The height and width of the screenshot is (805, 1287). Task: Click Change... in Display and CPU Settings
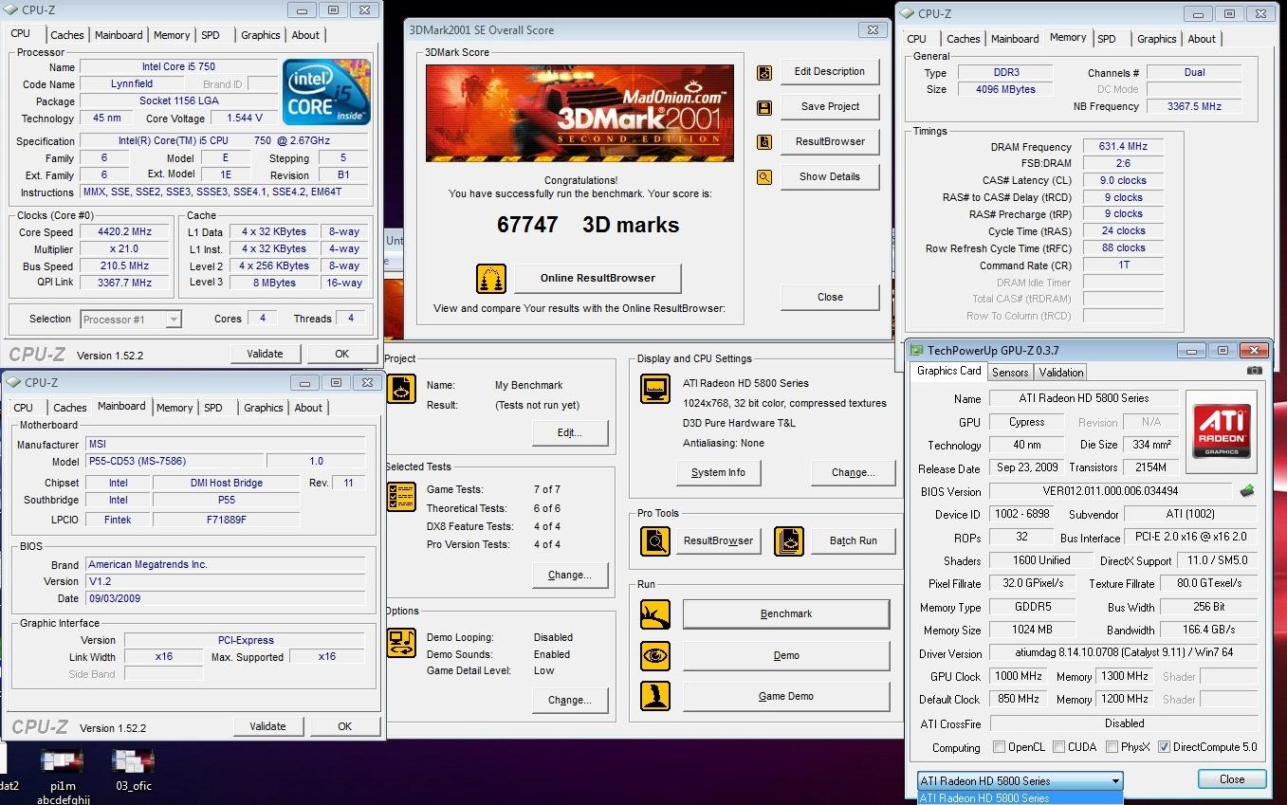pyautogui.click(x=853, y=472)
